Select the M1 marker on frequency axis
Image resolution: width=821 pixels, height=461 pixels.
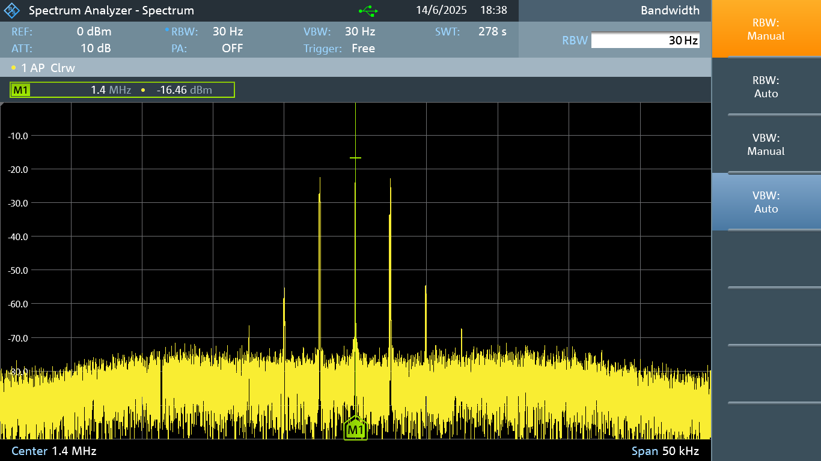coord(355,429)
